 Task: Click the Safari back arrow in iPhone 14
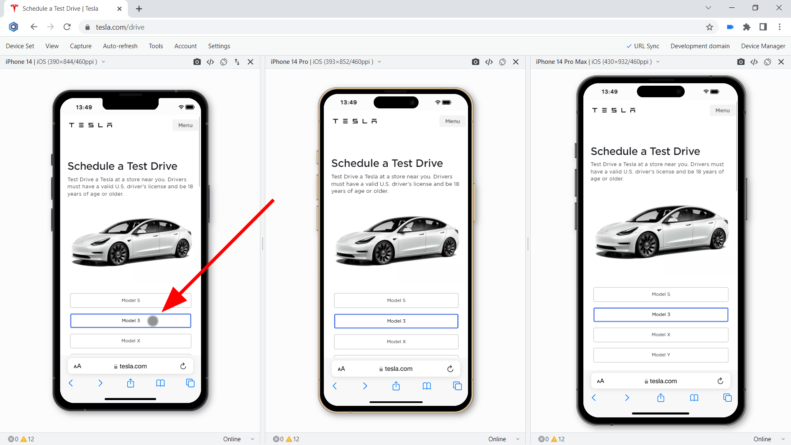(71, 383)
